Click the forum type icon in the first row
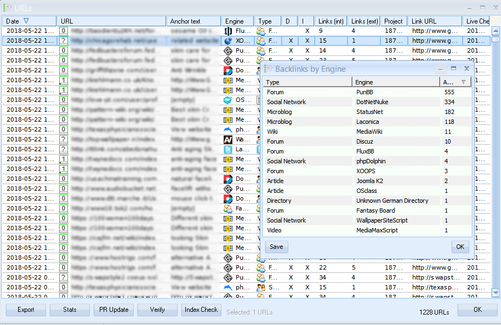 [x=261, y=31]
